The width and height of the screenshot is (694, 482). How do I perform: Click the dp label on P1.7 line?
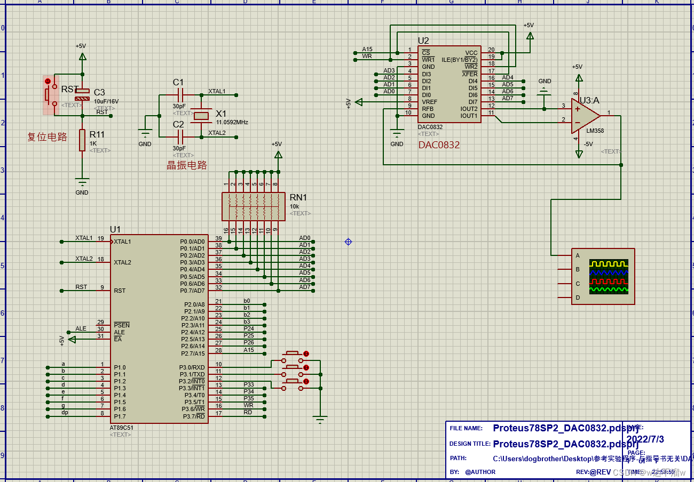(x=65, y=412)
